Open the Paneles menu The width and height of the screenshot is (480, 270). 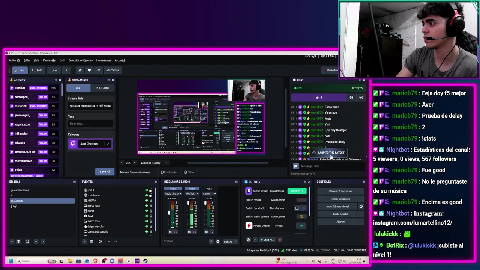point(49,60)
